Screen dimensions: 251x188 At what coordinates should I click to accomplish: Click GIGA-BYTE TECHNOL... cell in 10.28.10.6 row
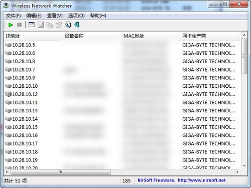[209, 53]
